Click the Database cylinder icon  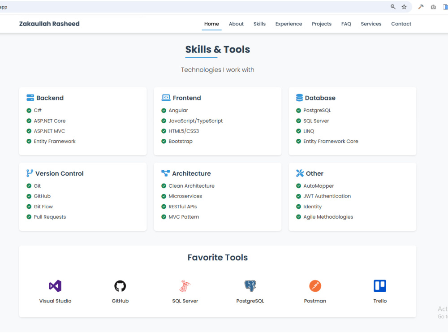pos(299,98)
